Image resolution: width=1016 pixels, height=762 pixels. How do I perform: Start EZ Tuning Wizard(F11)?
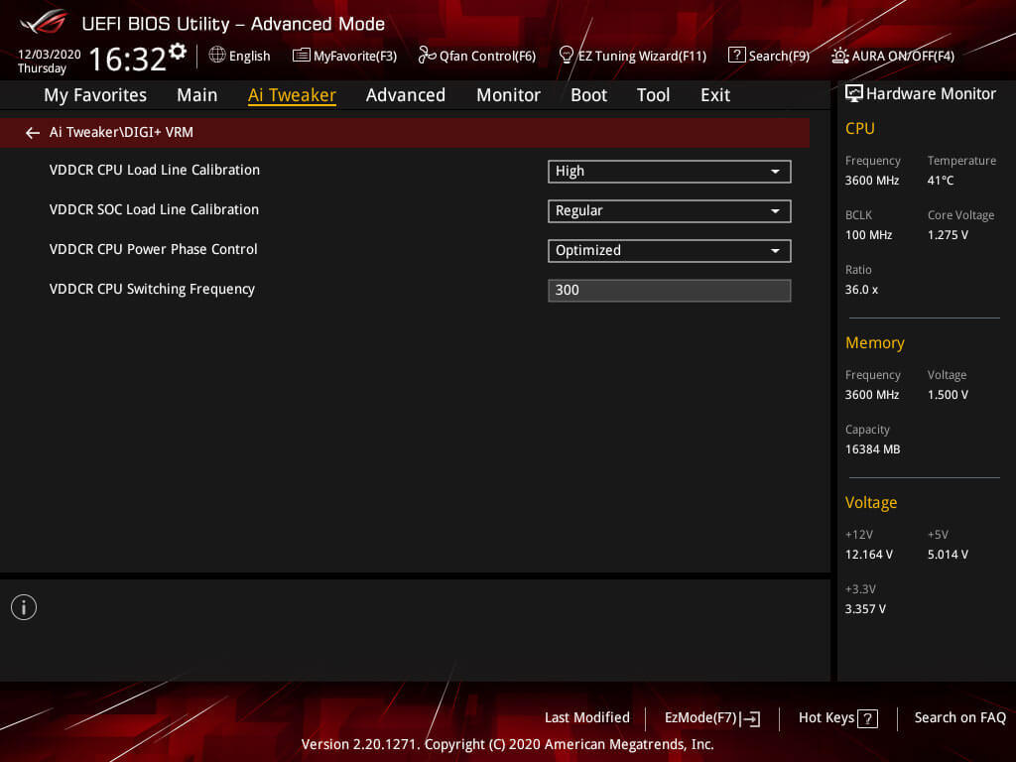pos(642,57)
